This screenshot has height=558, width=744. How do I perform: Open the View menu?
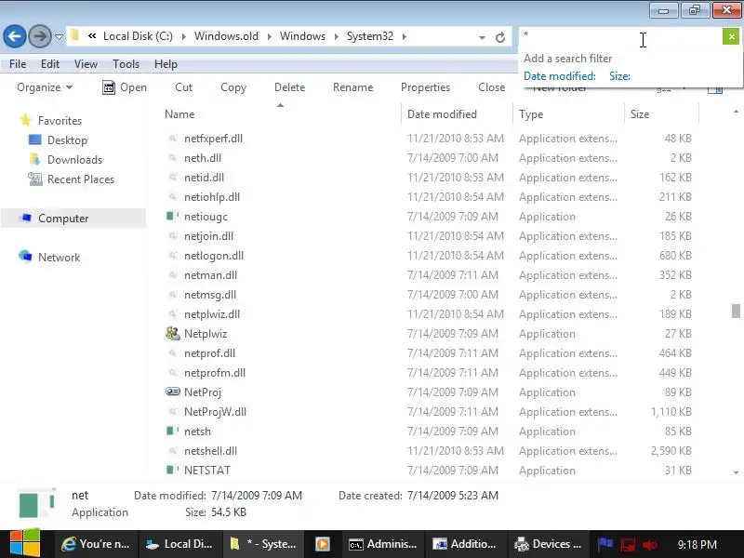point(86,64)
